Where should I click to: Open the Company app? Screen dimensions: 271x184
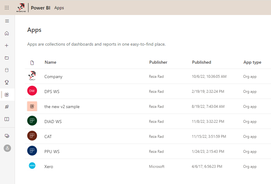coord(53,77)
